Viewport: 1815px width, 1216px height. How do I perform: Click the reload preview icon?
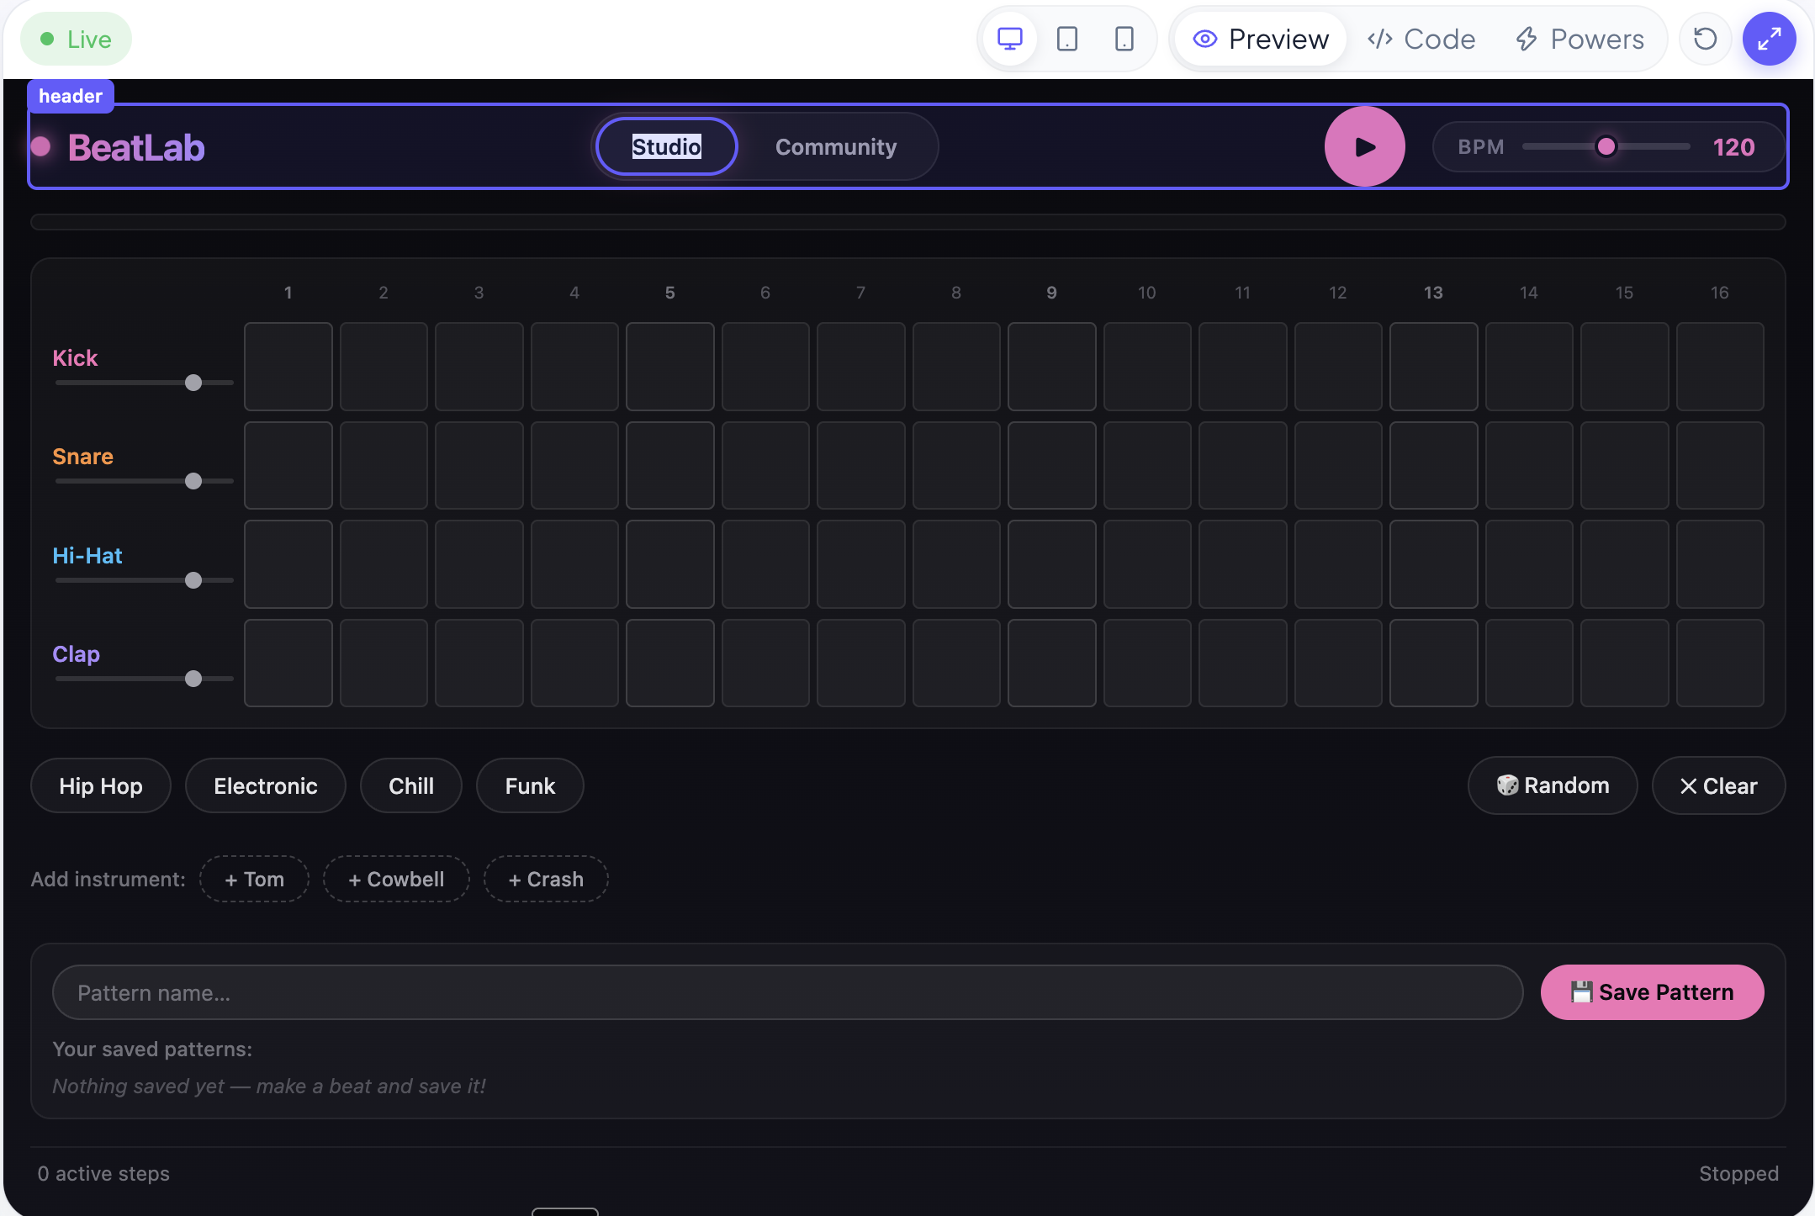pos(1705,39)
